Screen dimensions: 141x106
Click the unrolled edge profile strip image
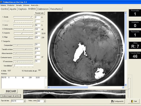click(74, 94)
